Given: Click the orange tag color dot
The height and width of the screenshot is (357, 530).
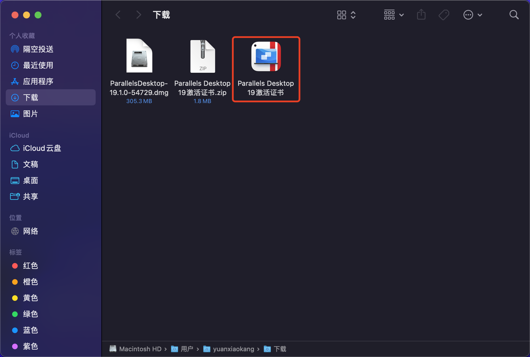Looking at the screenshot, I should (15, 282).
